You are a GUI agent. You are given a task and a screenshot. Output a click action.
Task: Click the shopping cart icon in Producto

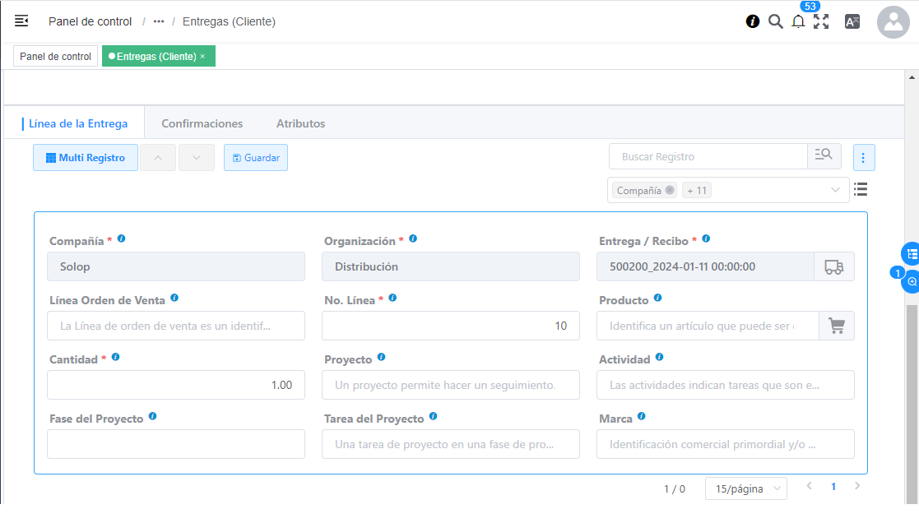(837, 326)
